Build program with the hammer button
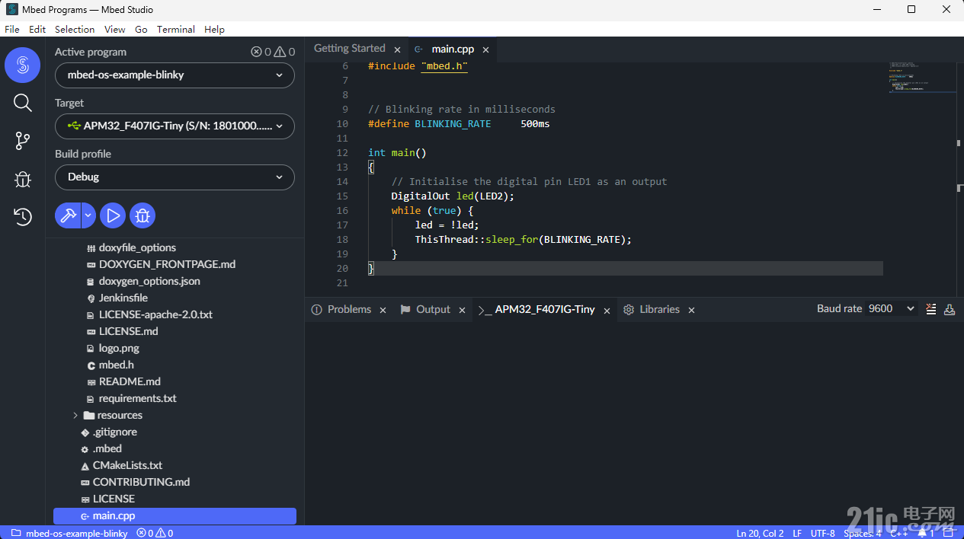964x539 pixels. pyautogui.click(x=68, y=215)
